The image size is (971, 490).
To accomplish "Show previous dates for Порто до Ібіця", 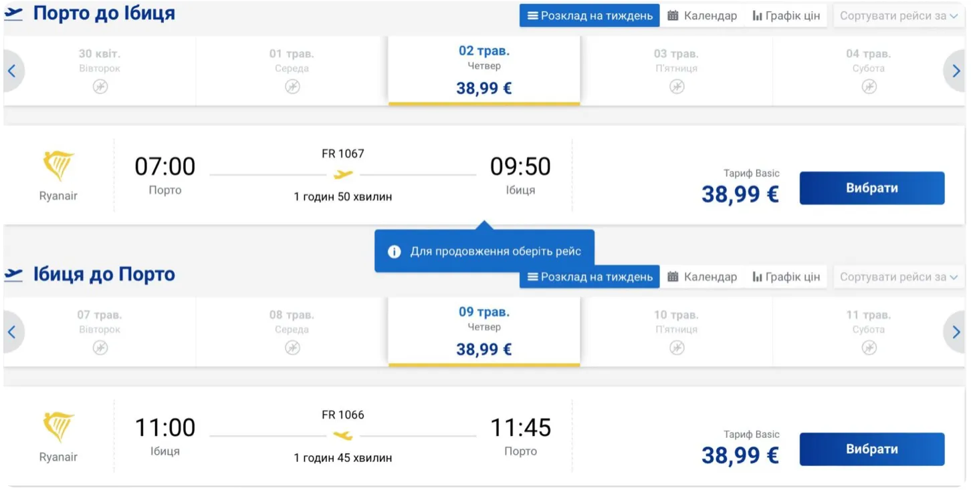I will [12, 71].
